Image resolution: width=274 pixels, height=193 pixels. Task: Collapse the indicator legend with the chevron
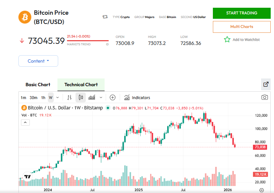tap(25, 123)
